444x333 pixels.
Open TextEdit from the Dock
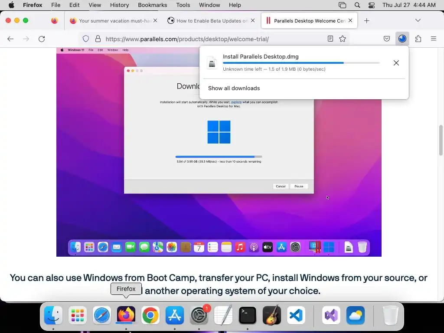223,315
